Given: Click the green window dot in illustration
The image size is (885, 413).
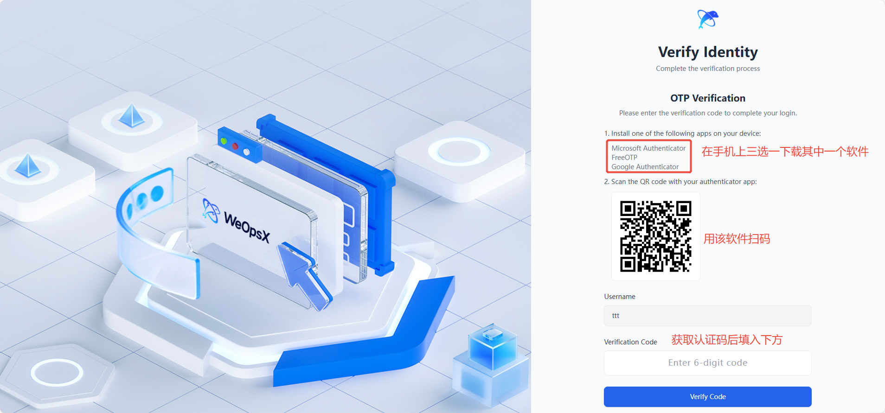Looking at the screenshot, I should (x=224, y=140).
